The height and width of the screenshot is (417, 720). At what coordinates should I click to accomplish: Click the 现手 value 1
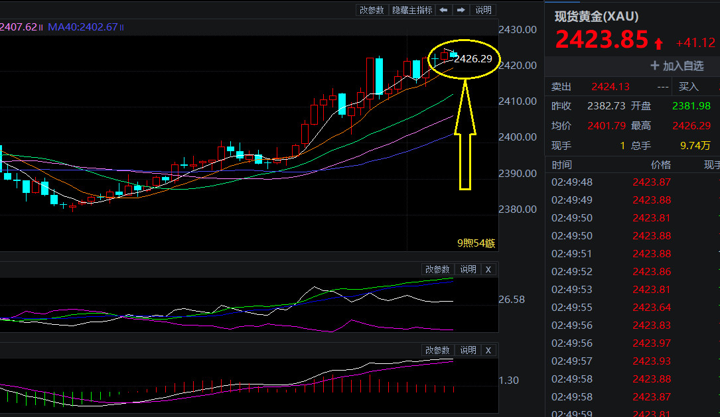click(622, 146)
